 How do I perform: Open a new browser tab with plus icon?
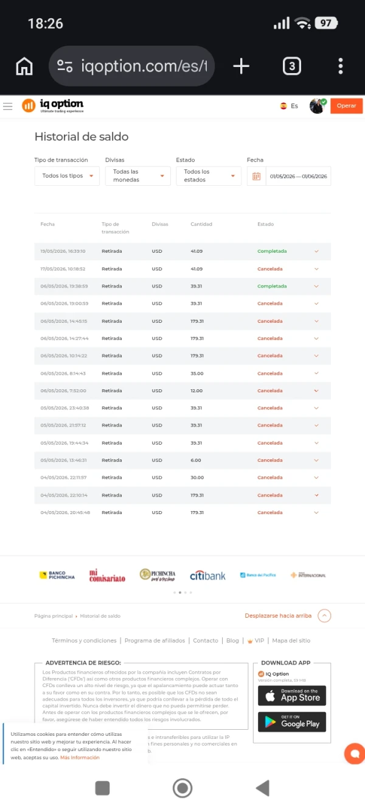click(x=242, y=66)
